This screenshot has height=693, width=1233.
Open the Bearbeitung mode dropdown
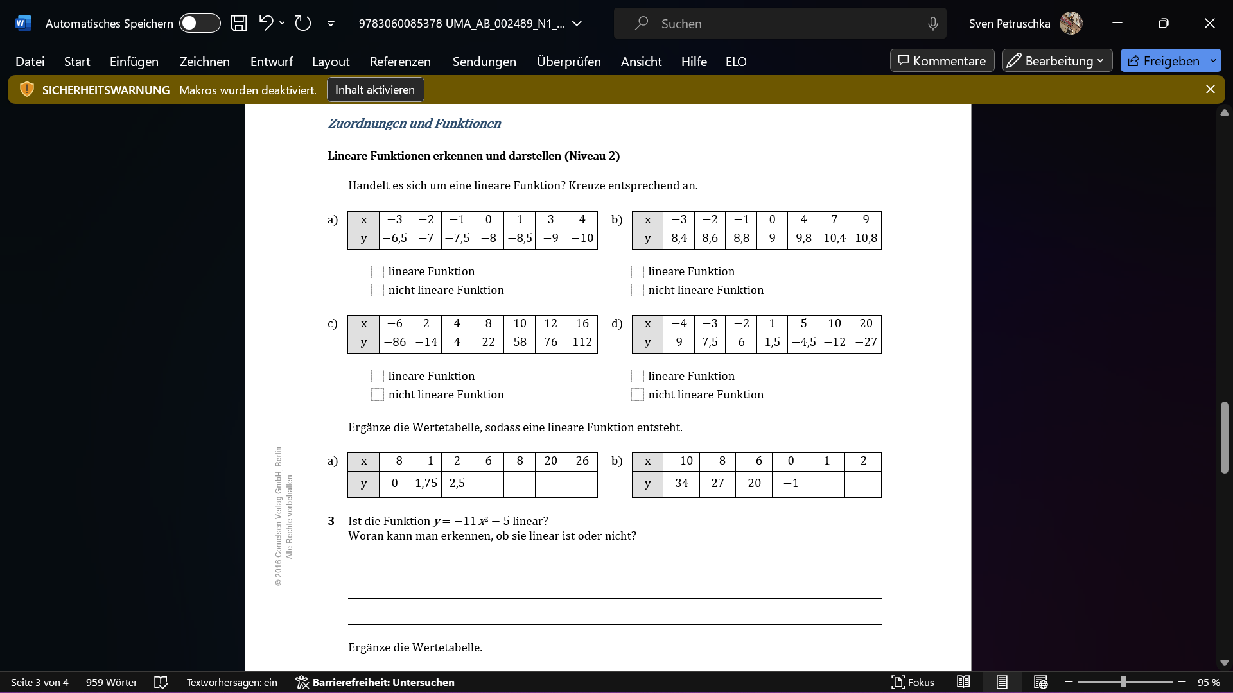point(1057,60)
